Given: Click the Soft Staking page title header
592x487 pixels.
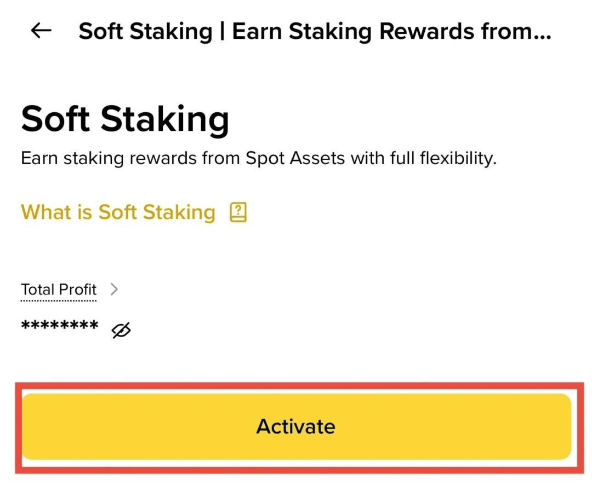Looking at the screenshot, I should pos(315,31).
